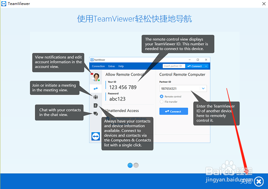Viewport: 268px width, 189px height.
Task: Select the Remote control radio button
Action: pos(162,97)
